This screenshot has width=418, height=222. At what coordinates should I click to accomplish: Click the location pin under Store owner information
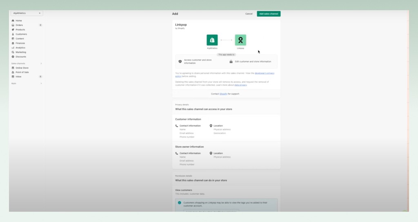(211, 153)
